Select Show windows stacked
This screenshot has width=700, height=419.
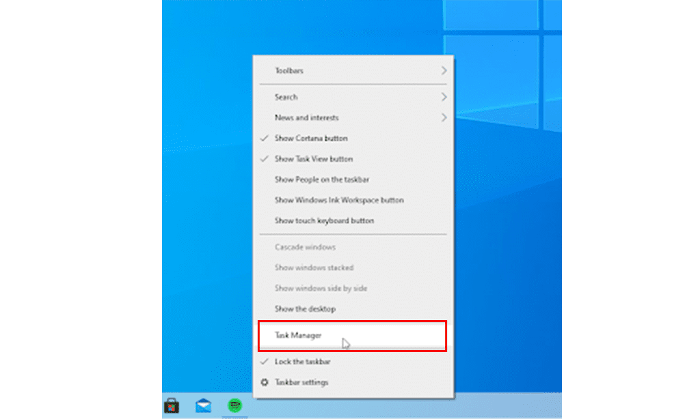point(314,268)
